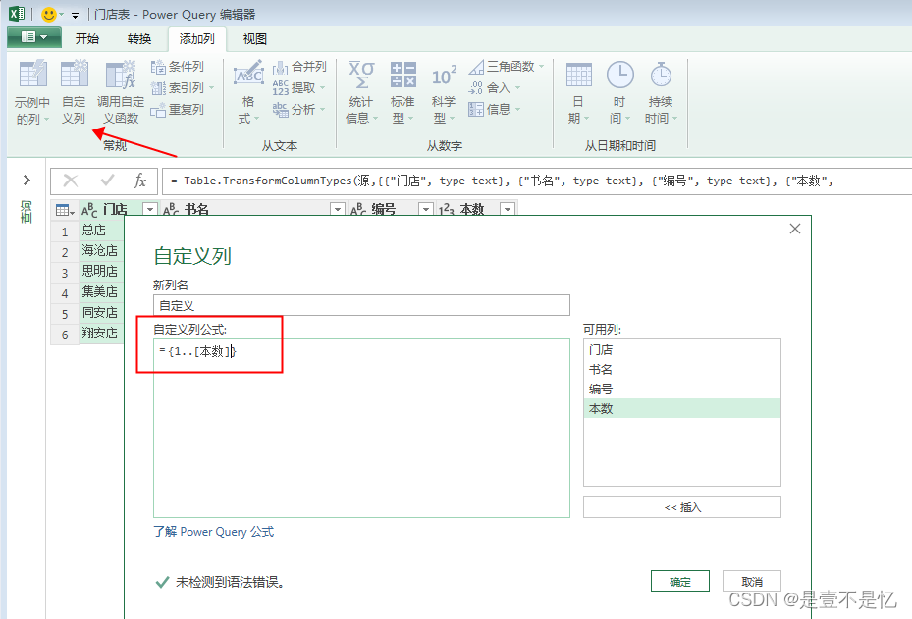Select 编号 in available columns list

pos(681,389)
